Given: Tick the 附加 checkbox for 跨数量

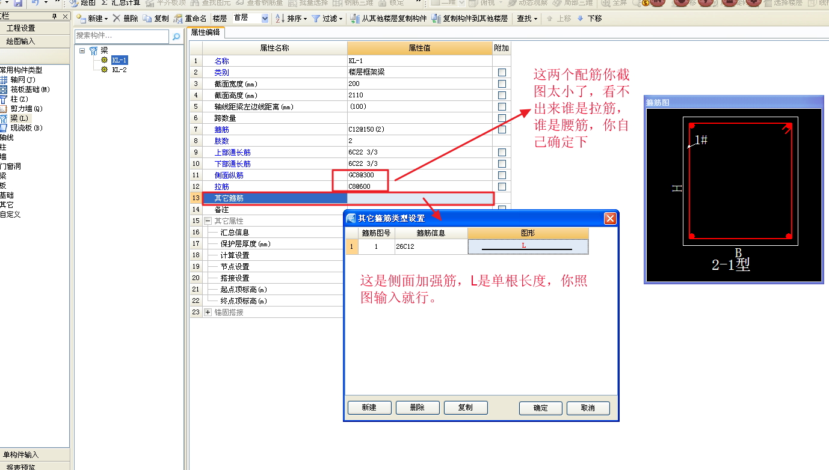Looking at the screenshot, I should point(502,118).
